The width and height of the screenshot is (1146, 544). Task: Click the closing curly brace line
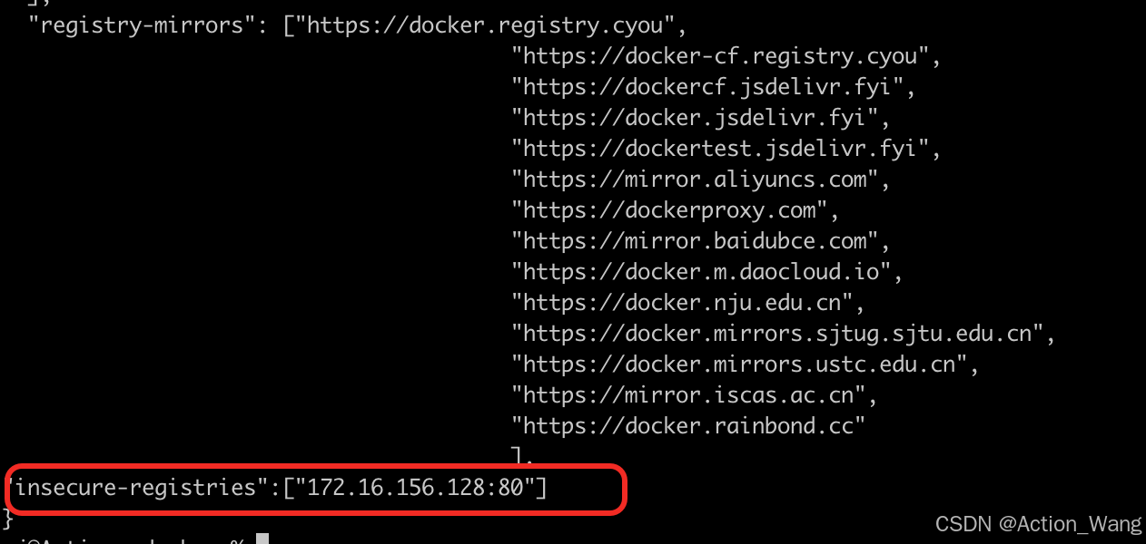click(x=9, y=519)
